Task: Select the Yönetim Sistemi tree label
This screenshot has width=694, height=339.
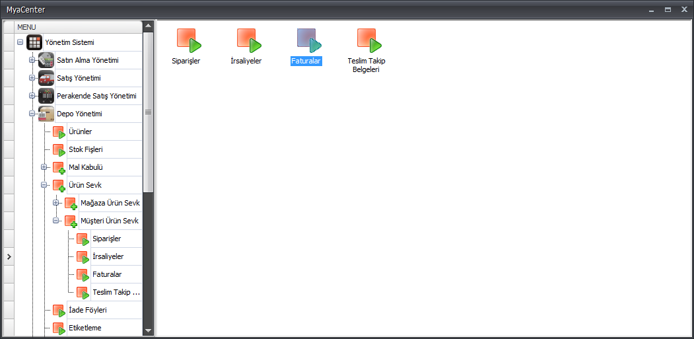Action: click(69, 42)
